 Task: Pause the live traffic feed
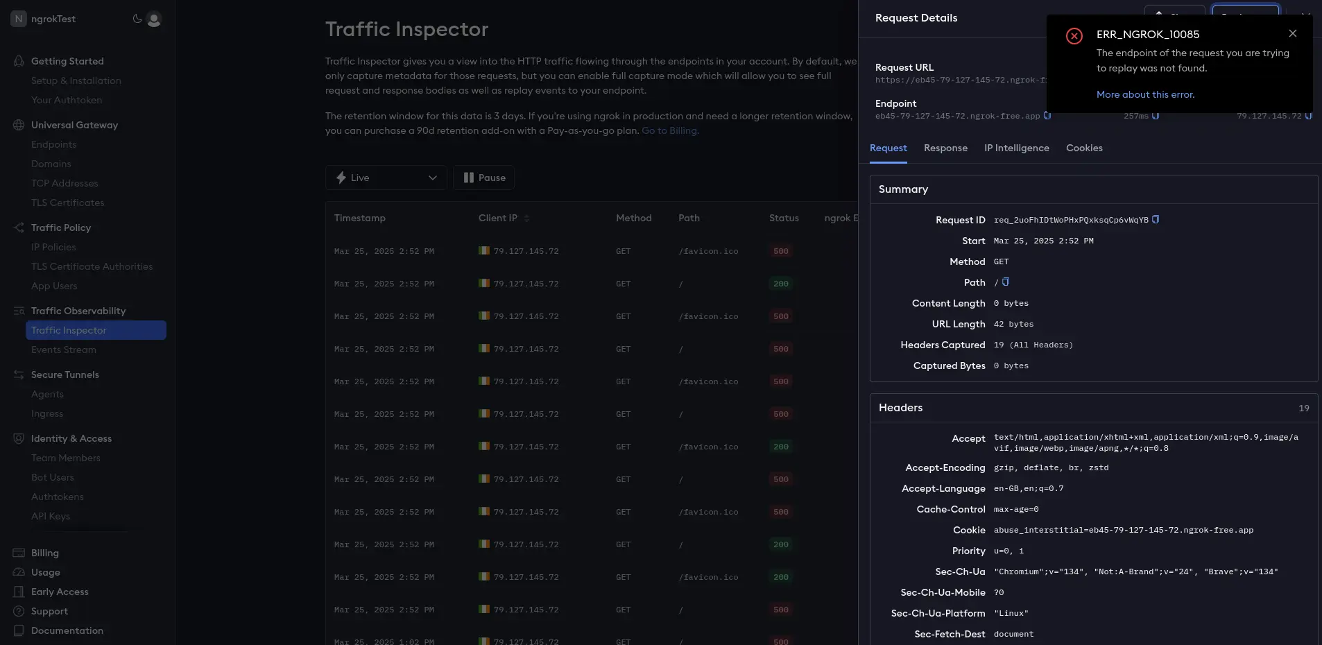pyautogui.click(x=483, y=178)
